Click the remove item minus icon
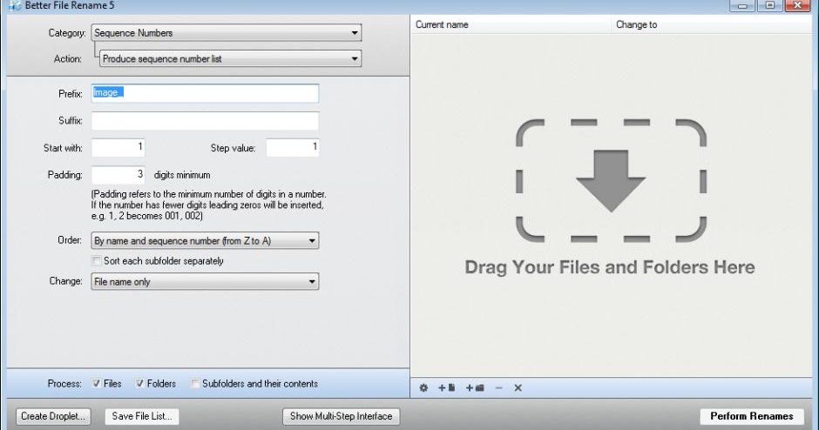Screen dimensions: 819x430 [x=499, y=387]
